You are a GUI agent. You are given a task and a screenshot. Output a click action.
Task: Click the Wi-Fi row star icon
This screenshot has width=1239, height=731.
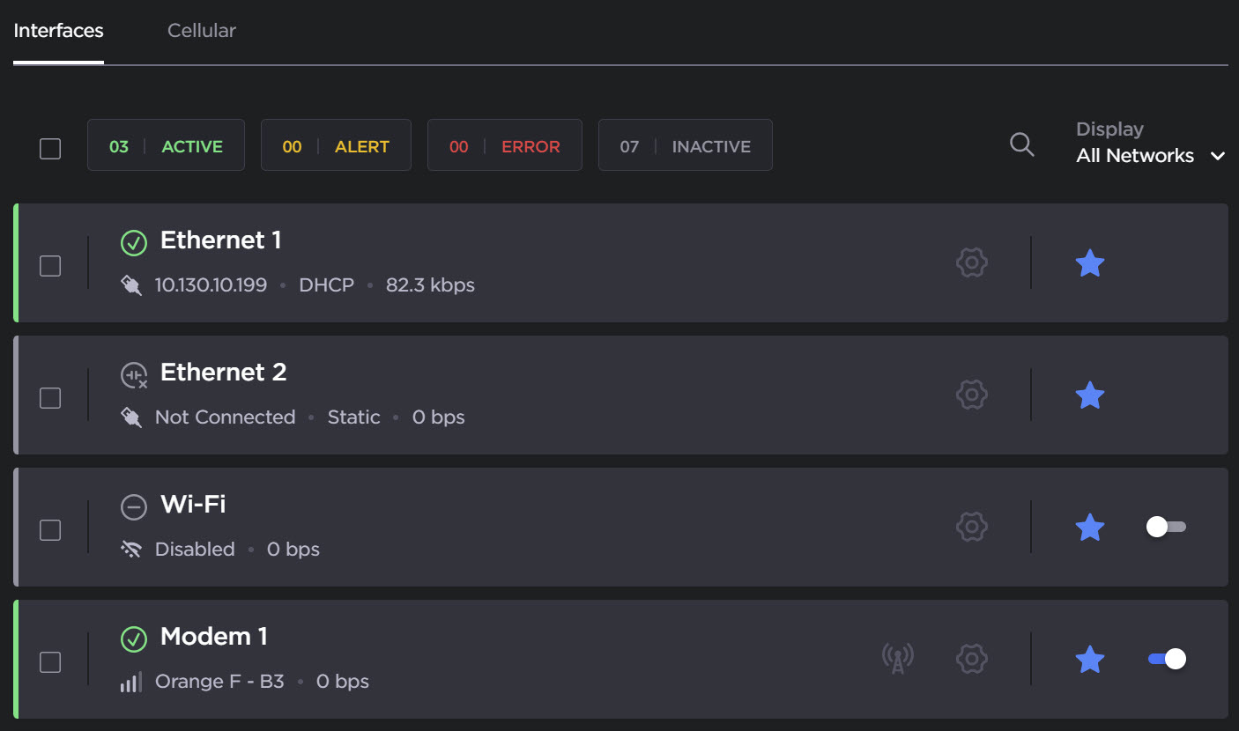(1090, 527)
